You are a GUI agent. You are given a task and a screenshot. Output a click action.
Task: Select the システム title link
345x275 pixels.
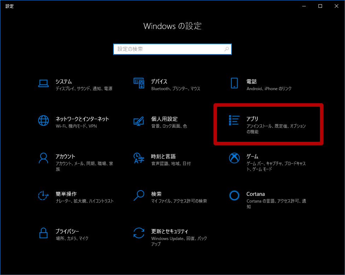point(64,81)
